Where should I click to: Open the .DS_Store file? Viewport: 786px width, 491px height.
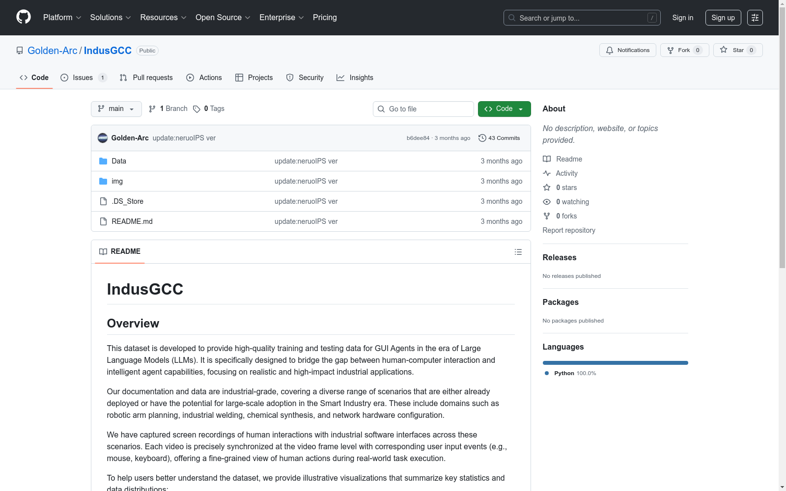(x=128, y=201)
